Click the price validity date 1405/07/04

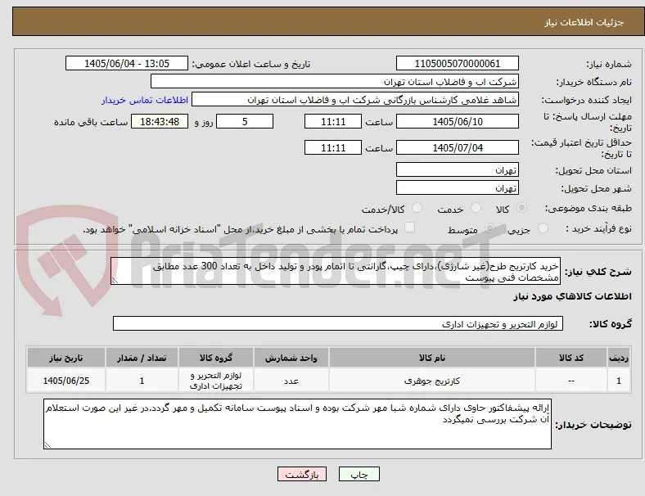458,147
